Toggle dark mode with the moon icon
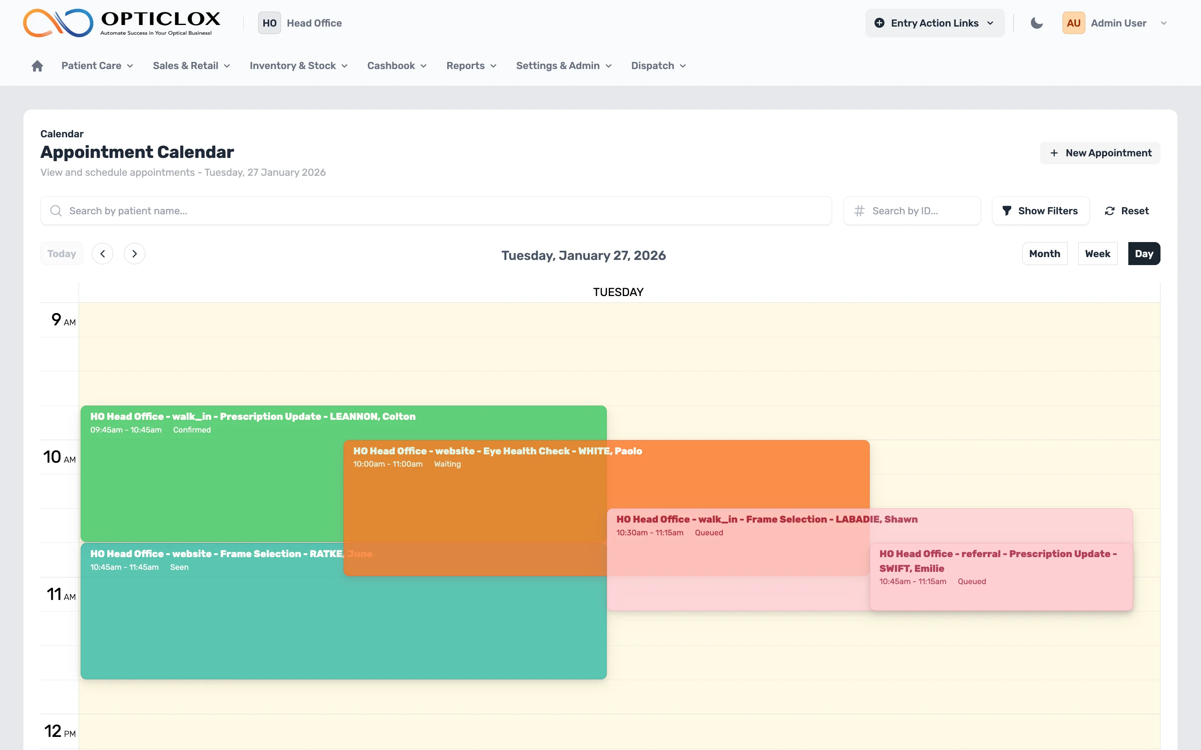 point(1036,23)
